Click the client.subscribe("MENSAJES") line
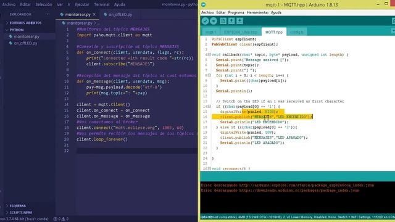This screenshot has width=395, height=222. point(120,64)
